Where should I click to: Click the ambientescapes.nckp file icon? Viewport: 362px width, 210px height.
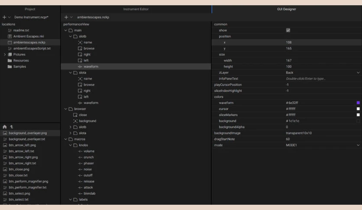tap(10, 43)
